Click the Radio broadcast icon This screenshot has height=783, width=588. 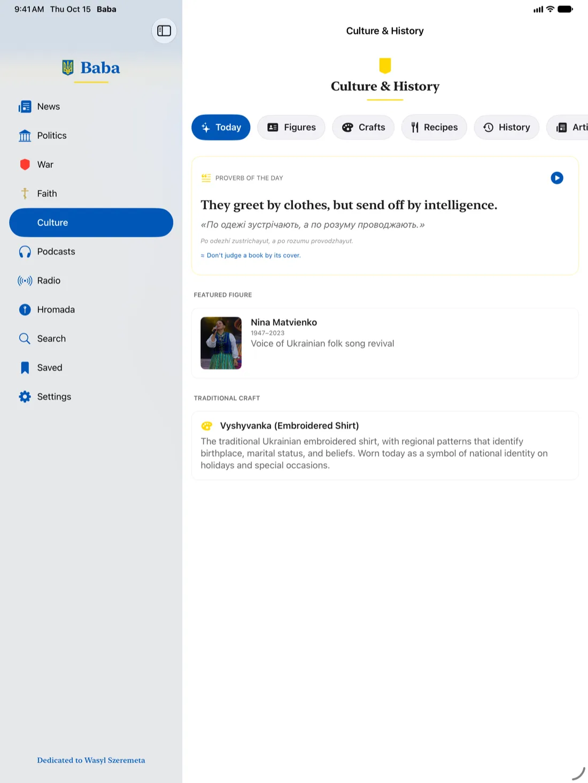tap(25, 280)
